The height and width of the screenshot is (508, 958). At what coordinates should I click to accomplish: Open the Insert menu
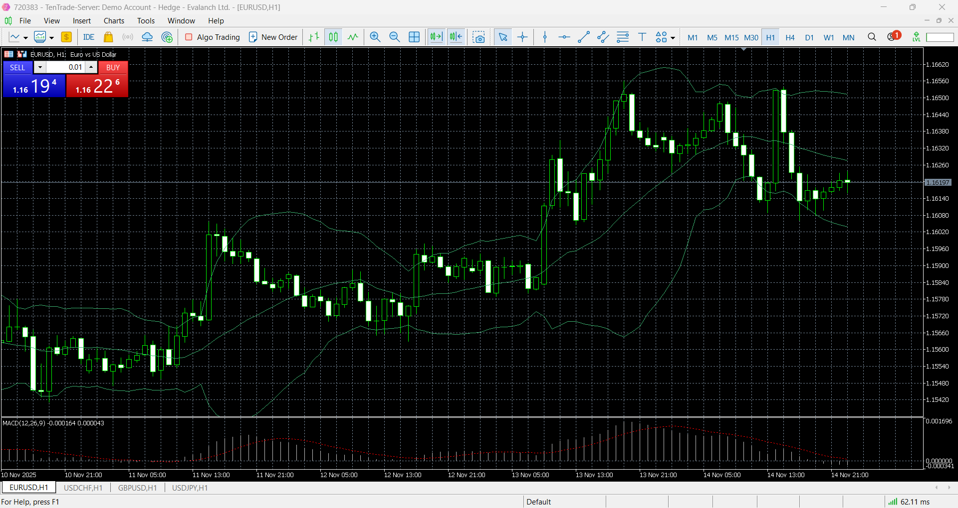pos(82,20)
